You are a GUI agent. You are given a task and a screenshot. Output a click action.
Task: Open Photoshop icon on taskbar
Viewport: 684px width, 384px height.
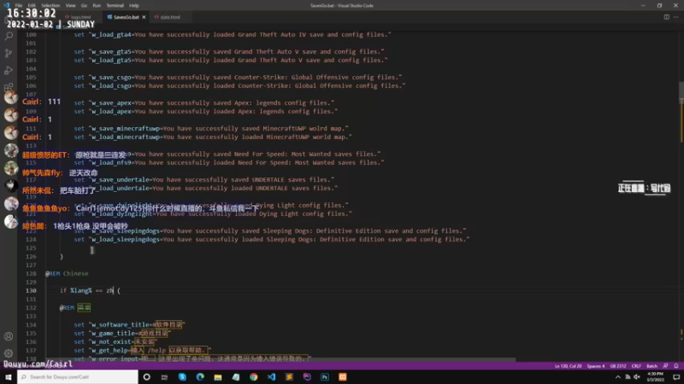point(325,377)
